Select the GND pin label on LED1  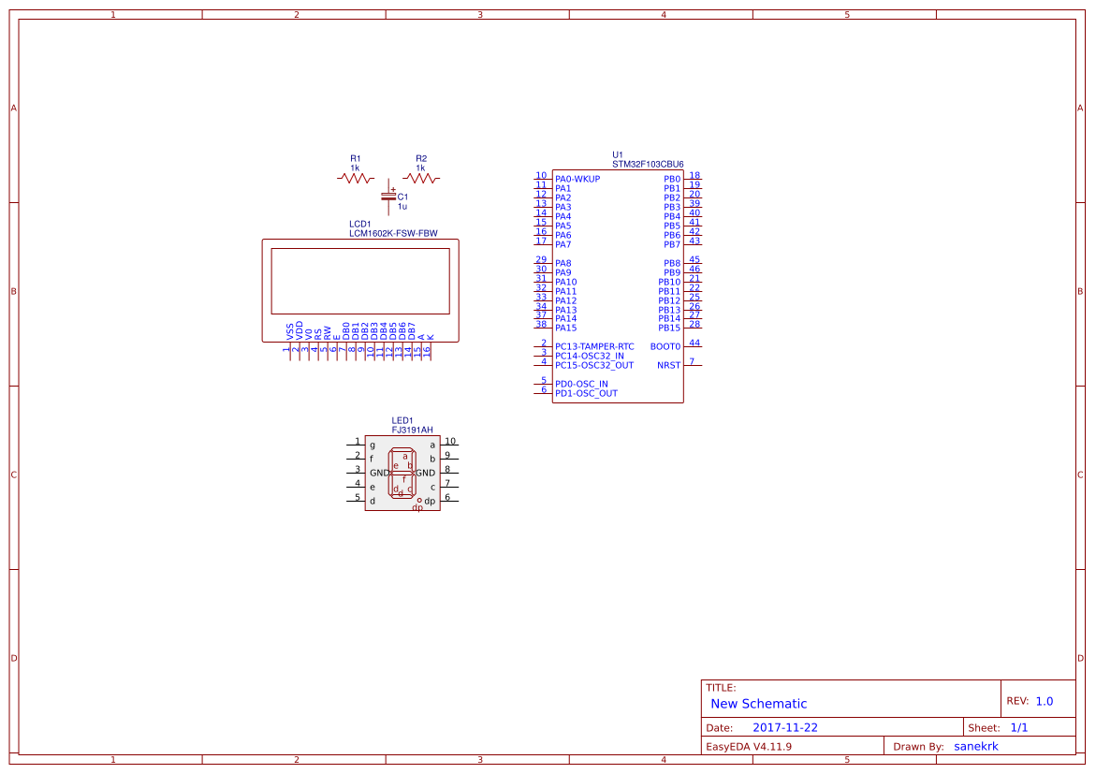pyautogui.click(x=378, y=473)
